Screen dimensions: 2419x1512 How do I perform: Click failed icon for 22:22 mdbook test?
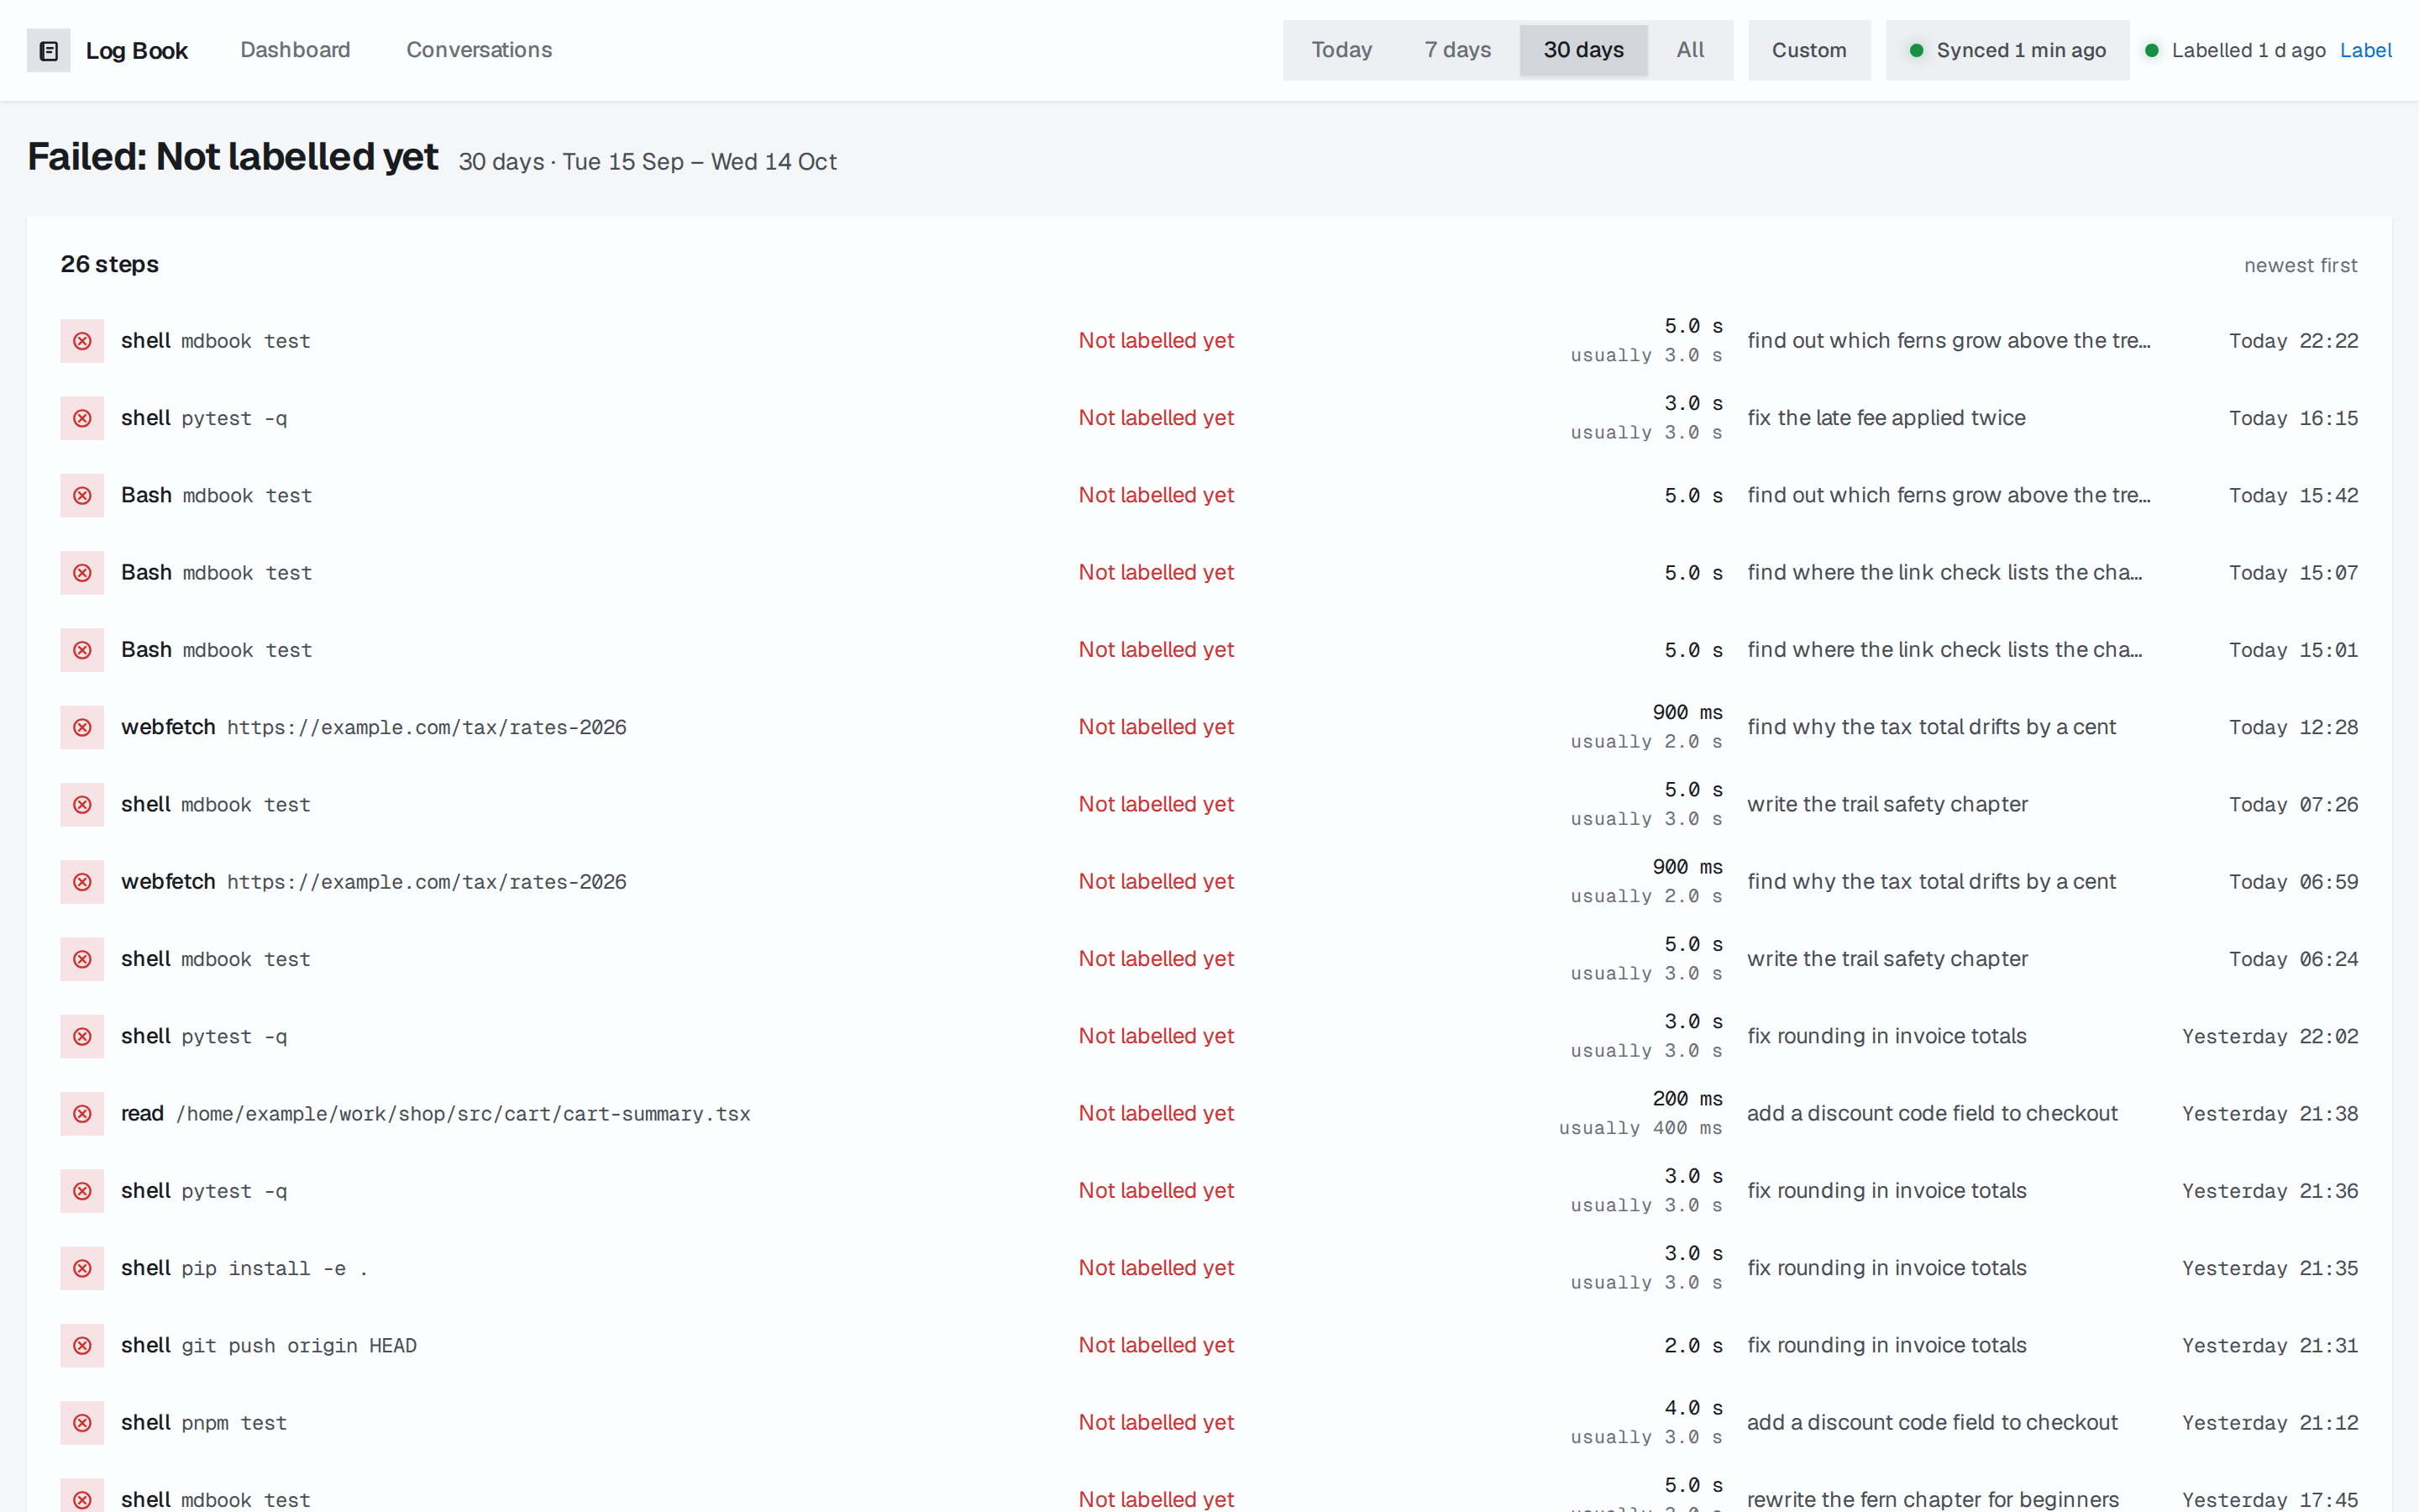click(x=82, y=341)
